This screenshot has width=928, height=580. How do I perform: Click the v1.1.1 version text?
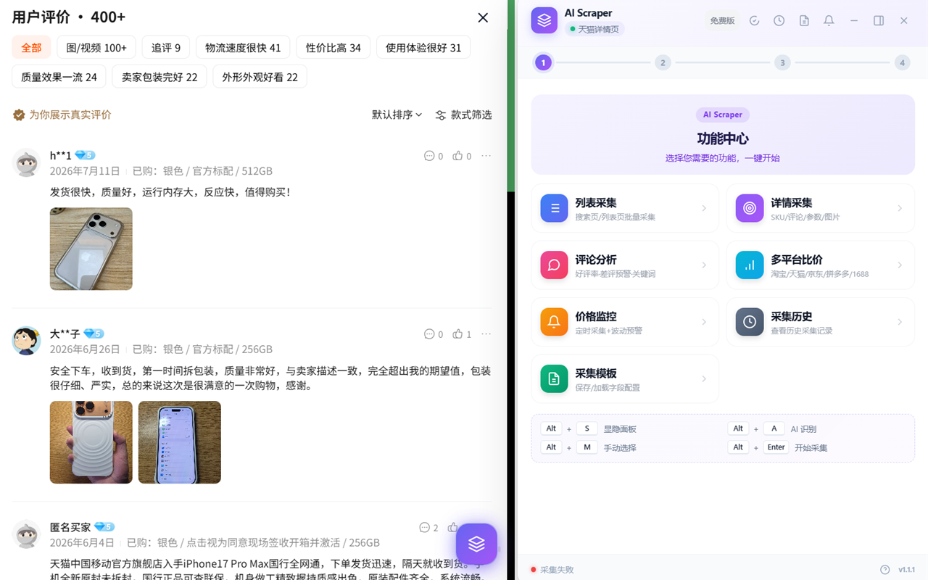(907, 570)
